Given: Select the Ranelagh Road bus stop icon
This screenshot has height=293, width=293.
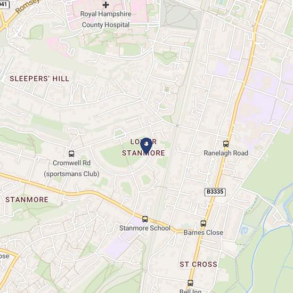Looking at the screenshot, I should point(226,144).
